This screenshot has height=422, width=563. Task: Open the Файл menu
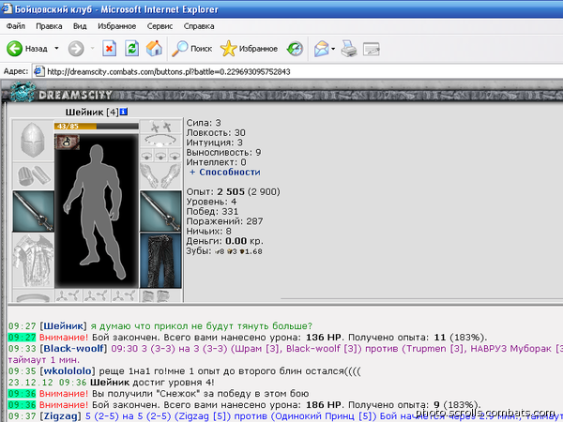(x=15, y=26)
